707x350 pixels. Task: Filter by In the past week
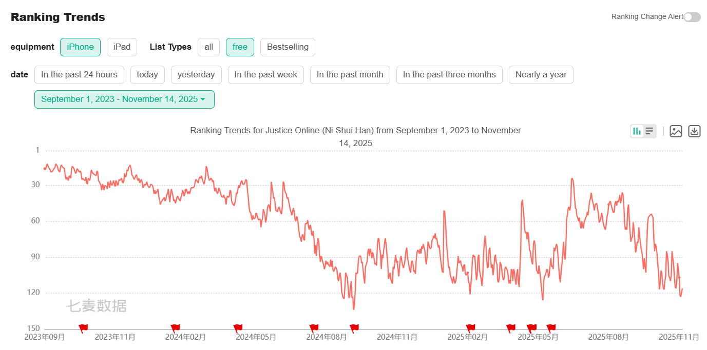[265, 75]
